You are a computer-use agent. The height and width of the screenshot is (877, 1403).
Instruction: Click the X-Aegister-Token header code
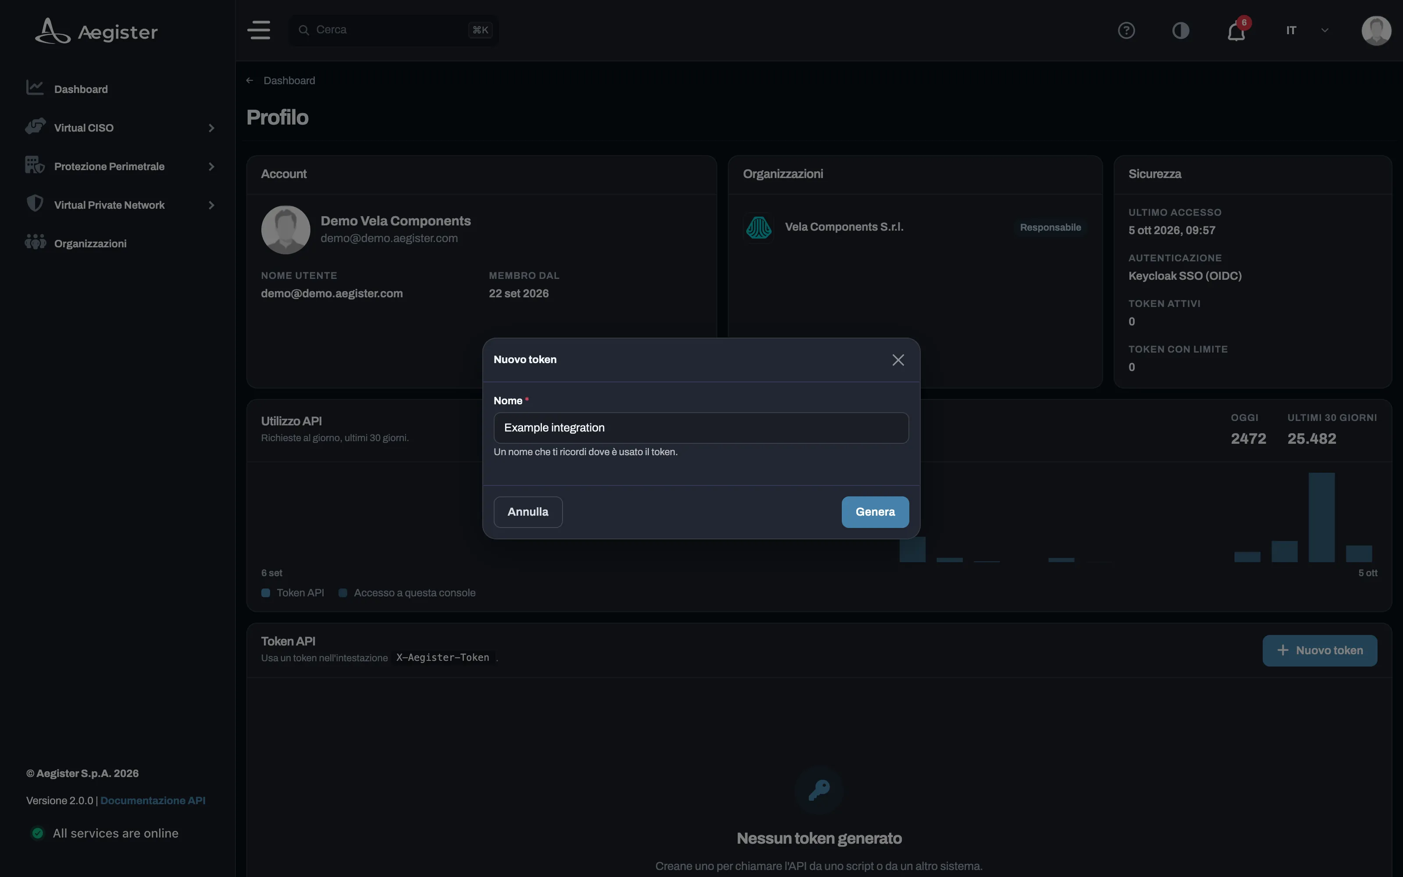[443, 657]
